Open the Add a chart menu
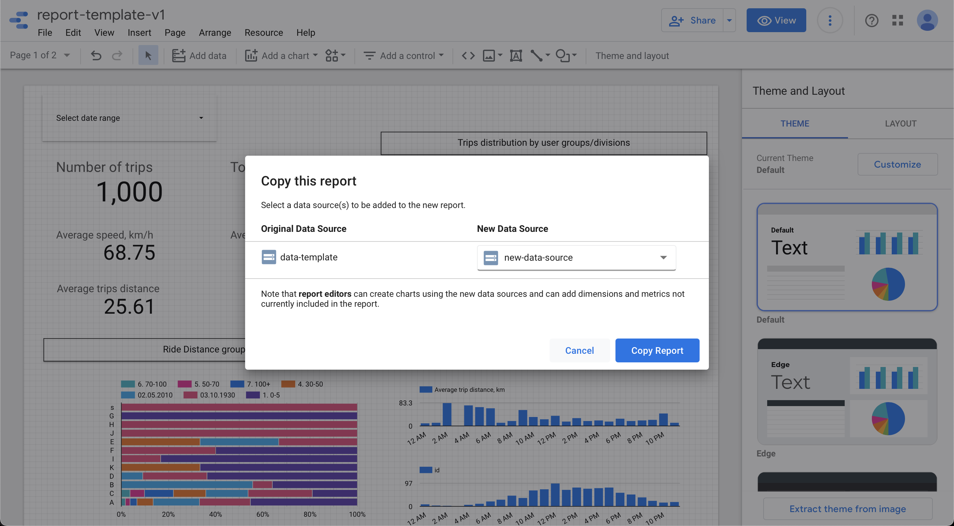The width and height of the screenshot is (954, 526). [282, 56]
